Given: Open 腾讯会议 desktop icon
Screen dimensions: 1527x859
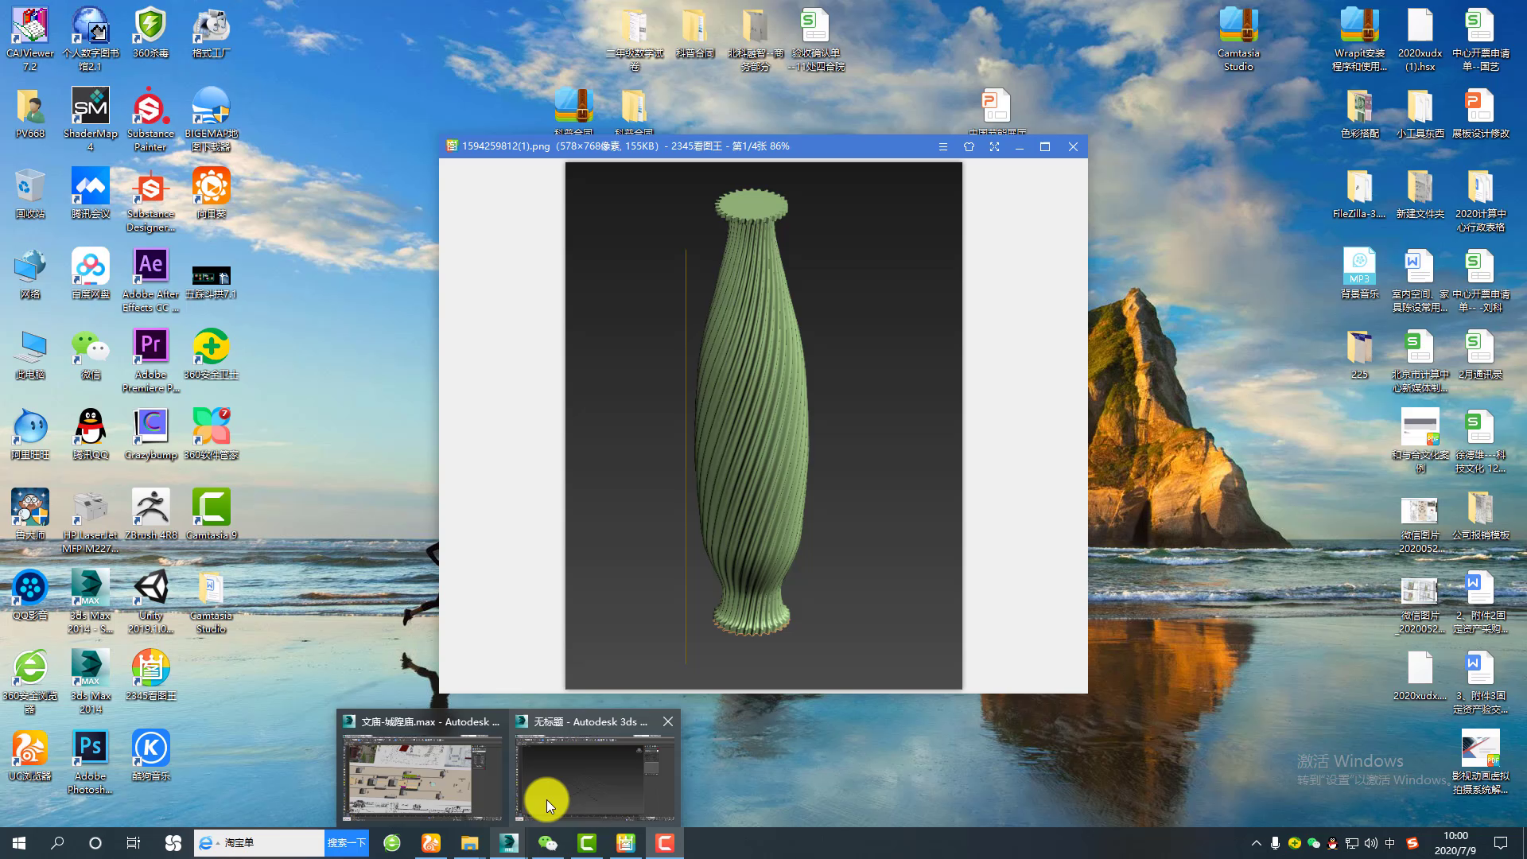Looking at the screenshot, I should [90, 192].
